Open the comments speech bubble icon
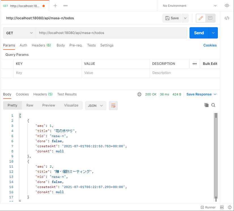This screenshot has height=211, width=234. [x=210, y=18]
